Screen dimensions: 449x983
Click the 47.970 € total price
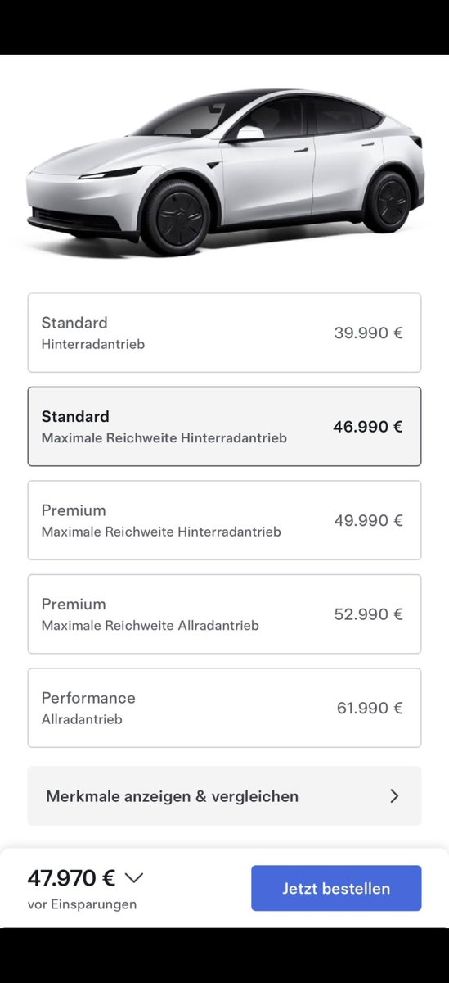click(x=71, y=878)
